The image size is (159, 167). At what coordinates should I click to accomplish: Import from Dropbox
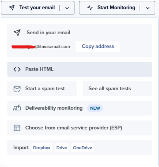[42, 148]
